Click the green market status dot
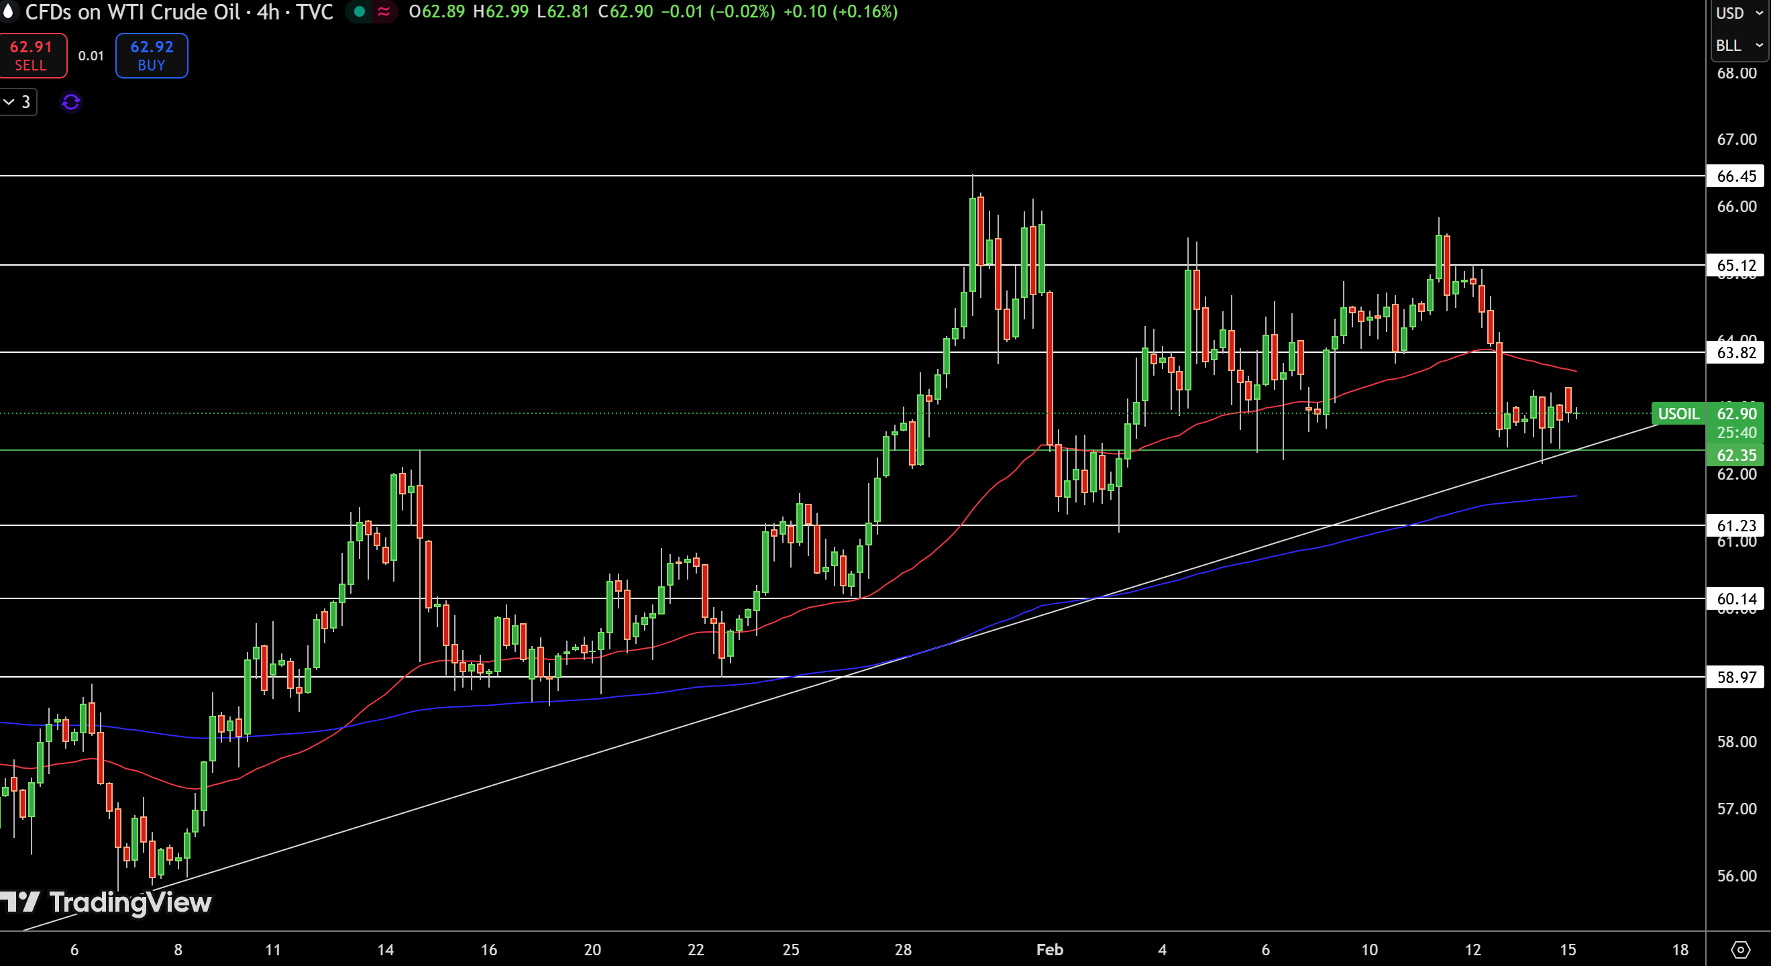 (359, 11)
